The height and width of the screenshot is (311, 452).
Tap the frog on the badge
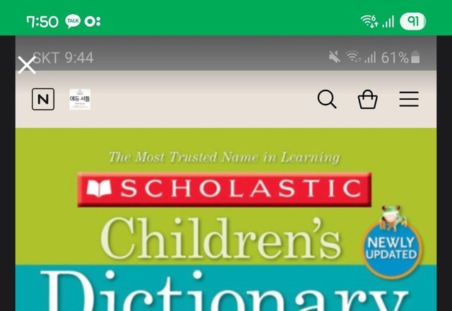pos(393,217)
